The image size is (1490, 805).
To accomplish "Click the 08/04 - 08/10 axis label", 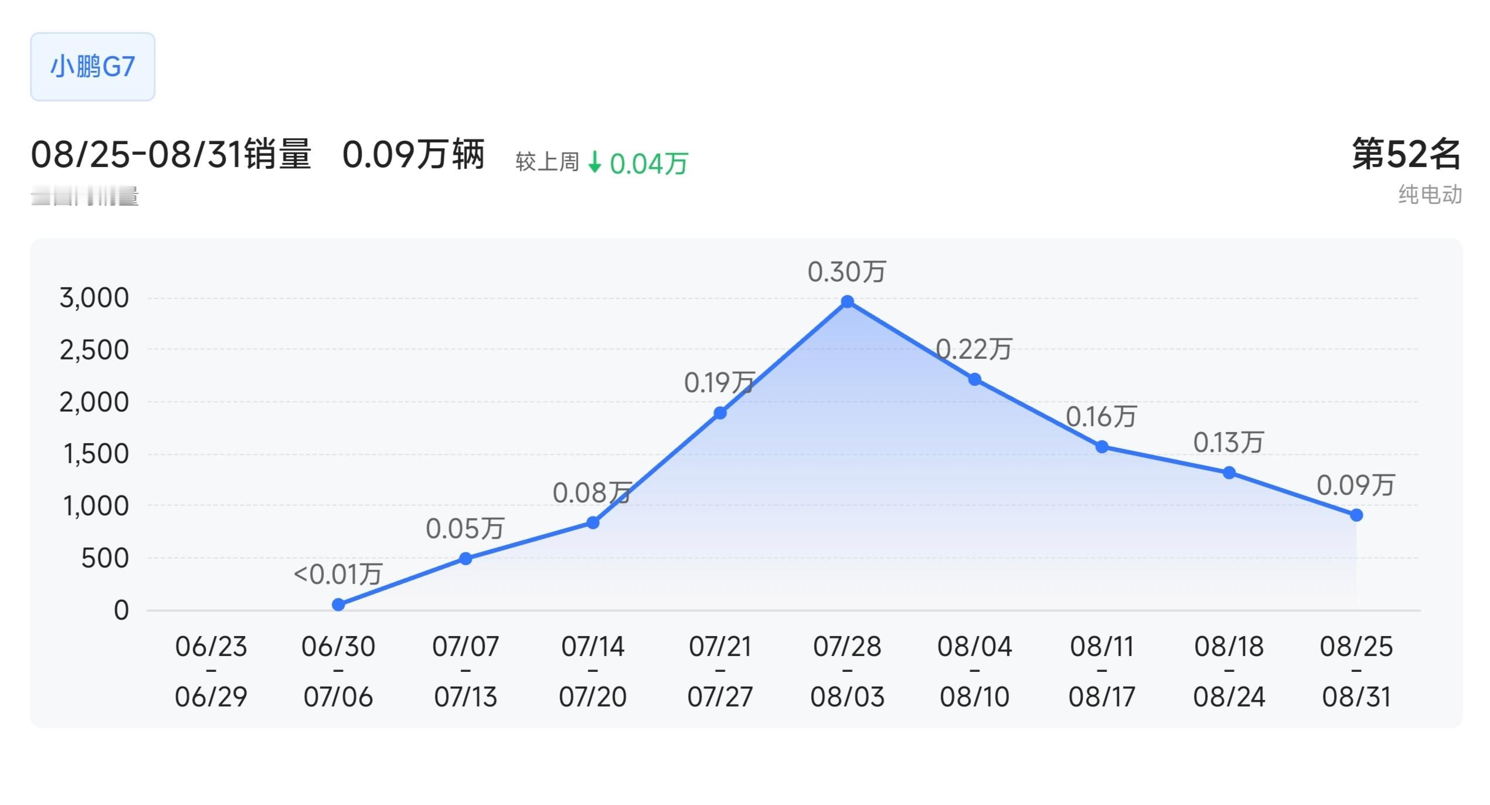I will point(975,671).
